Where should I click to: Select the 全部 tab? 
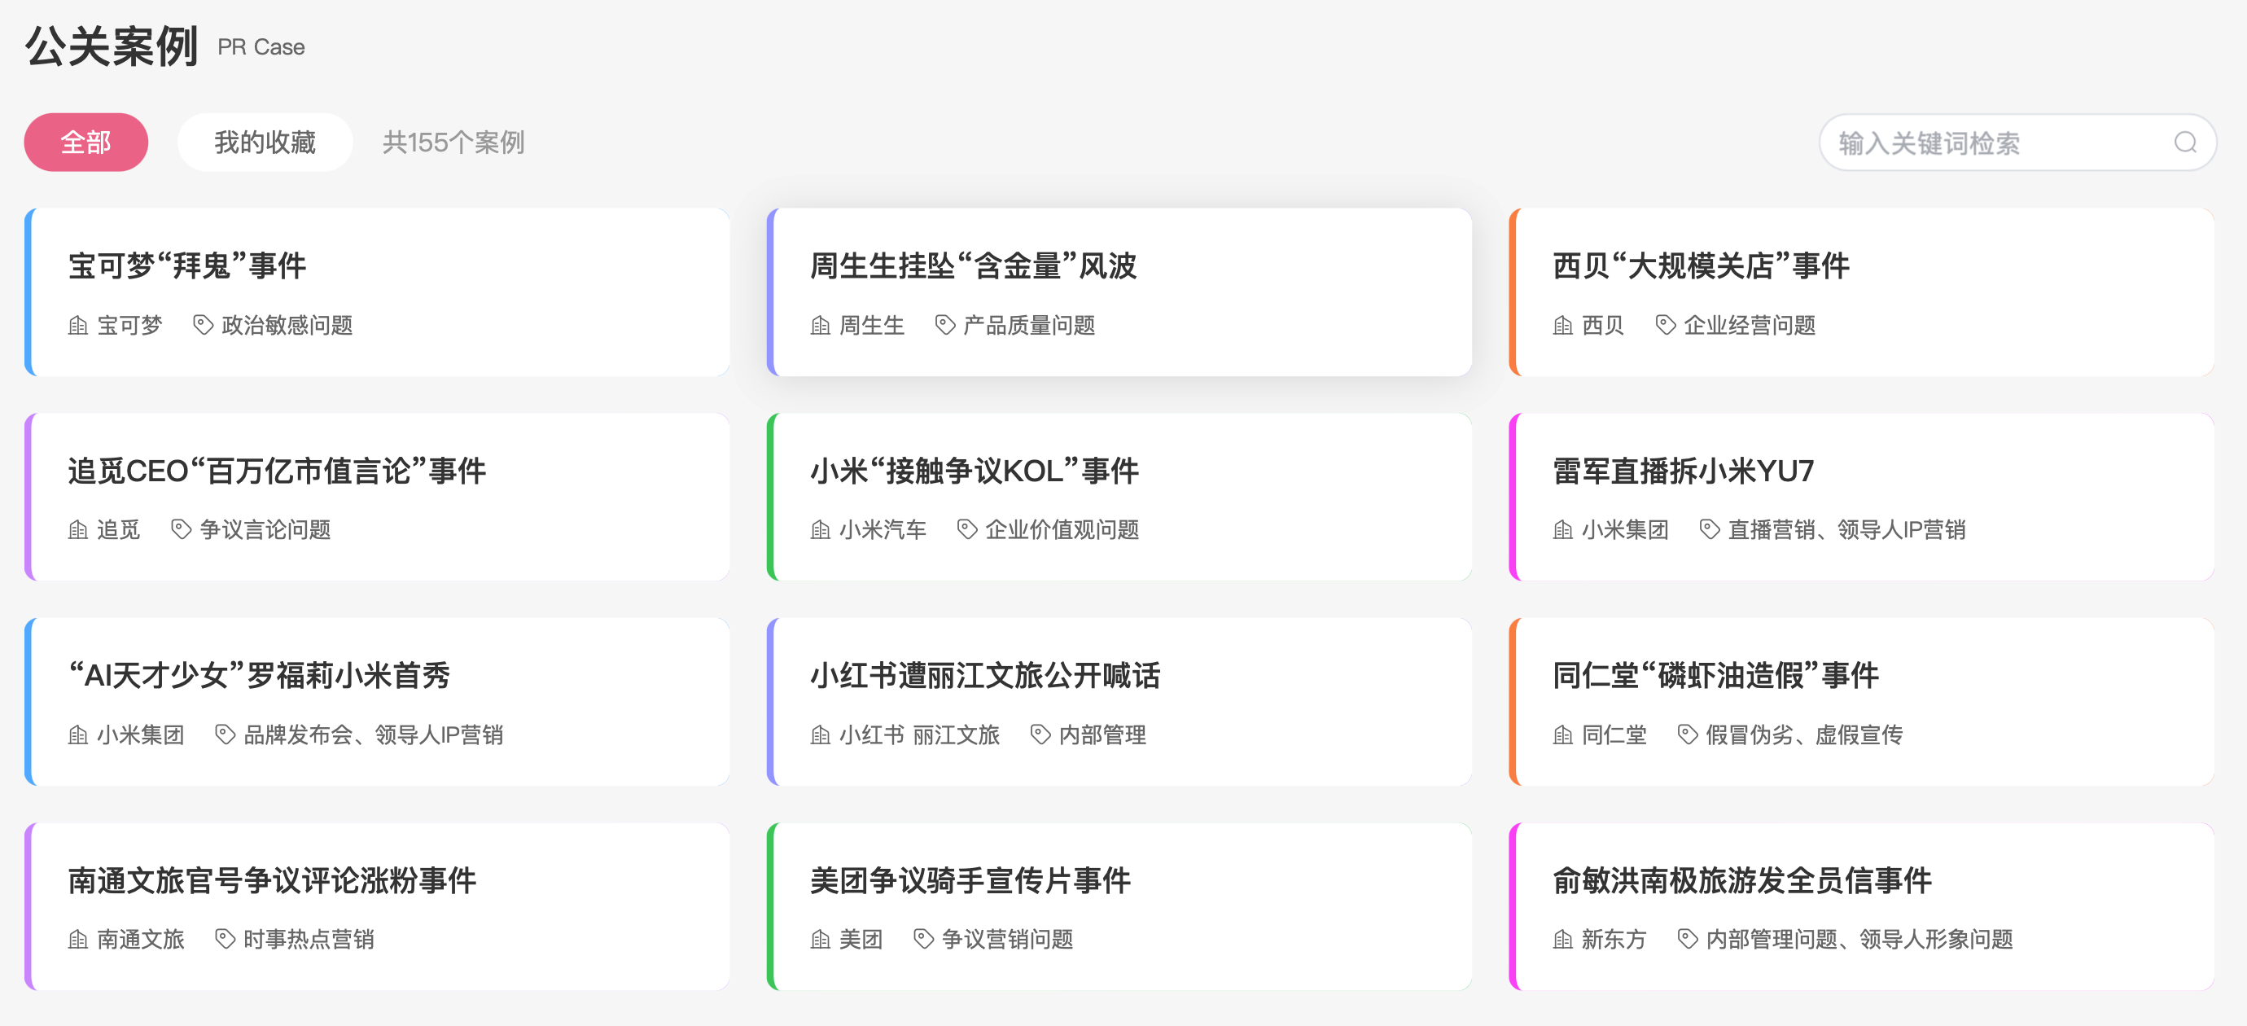tap(85, 142)
